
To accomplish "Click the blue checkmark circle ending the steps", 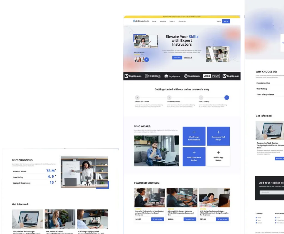I will point(227,97).
